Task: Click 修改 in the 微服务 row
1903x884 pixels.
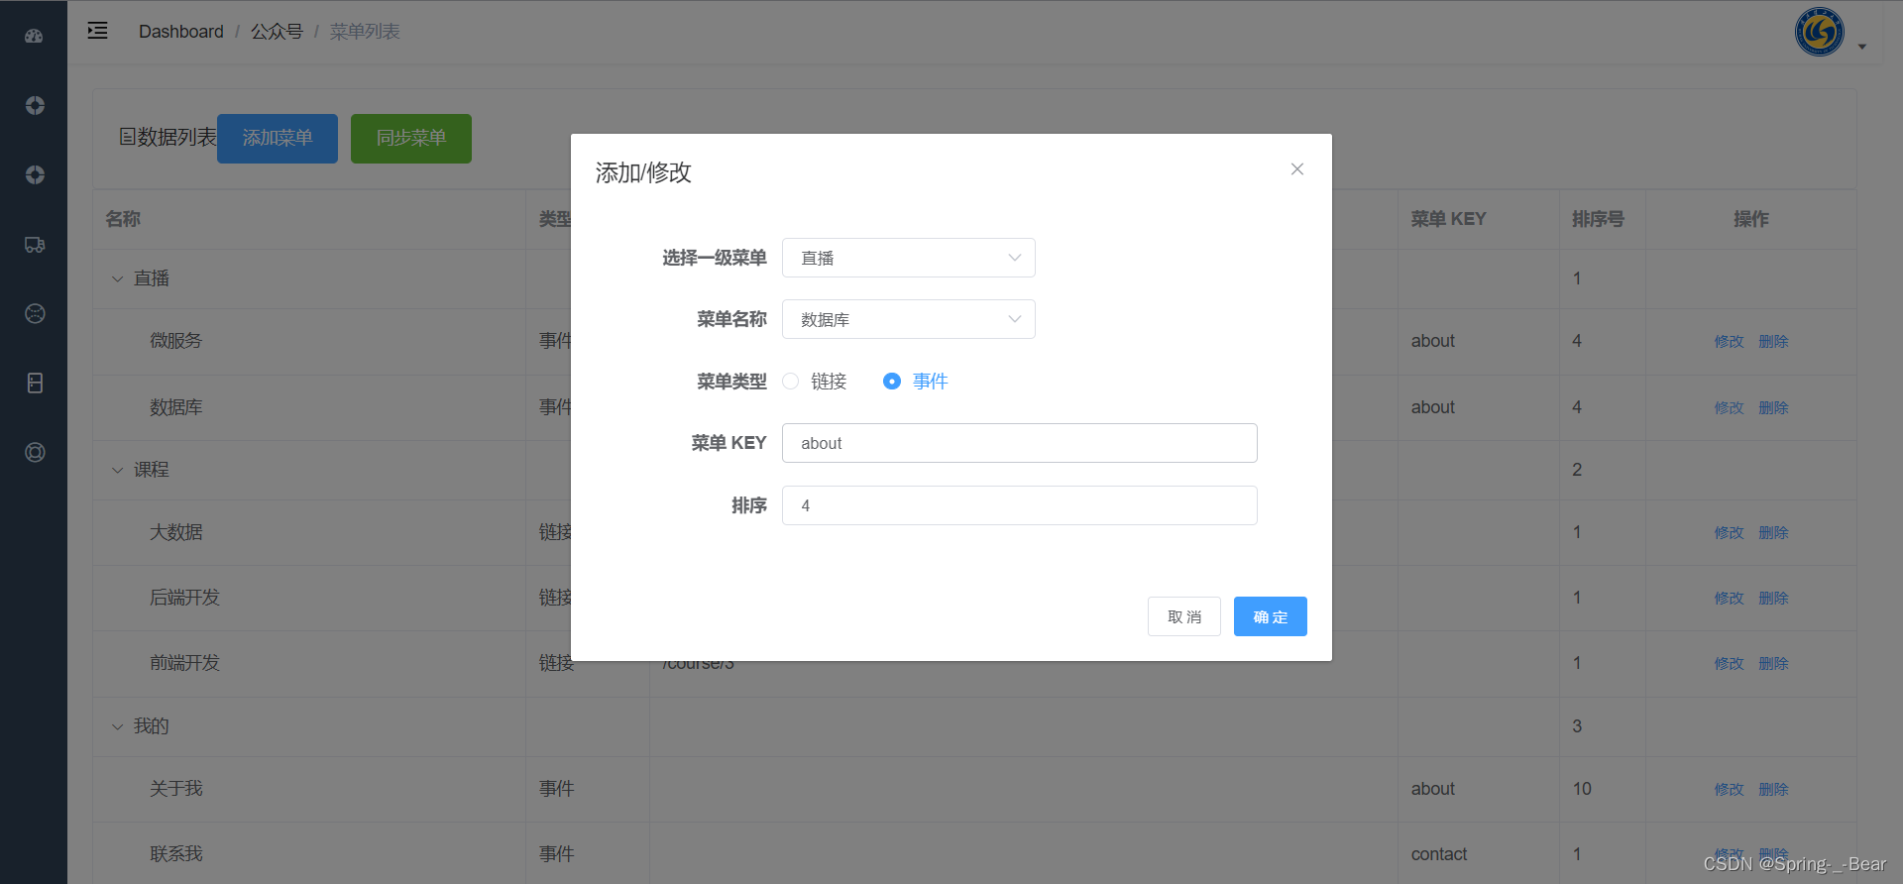Action: (x=1730, y=341)
